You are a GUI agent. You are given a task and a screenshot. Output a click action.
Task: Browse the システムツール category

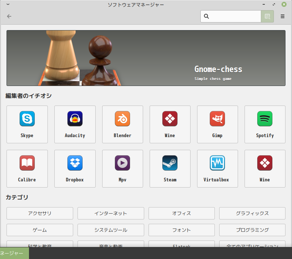tap(111, 230)
